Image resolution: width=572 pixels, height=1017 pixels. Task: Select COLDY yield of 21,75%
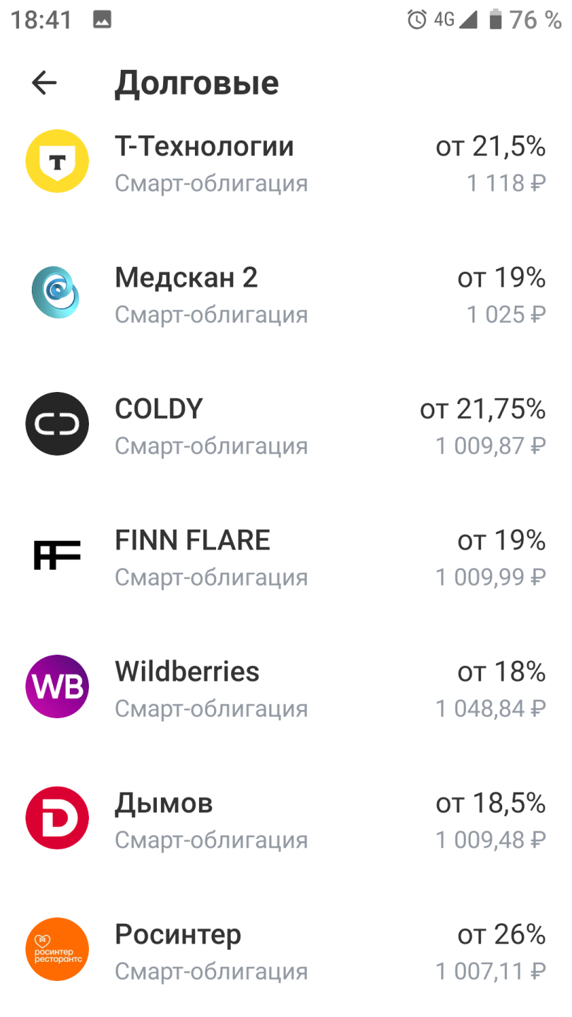(x=483, y=409)
